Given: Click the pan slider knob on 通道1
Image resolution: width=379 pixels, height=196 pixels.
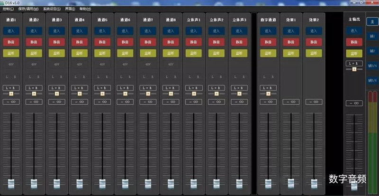Looking at the screenshot, I should tap(11, 93).
